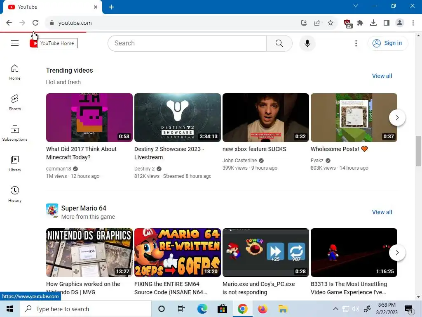Open 'new xbox feature SUCKS' thumbnail
Viewport: 422px width, 317px height.
coord(266,118)
